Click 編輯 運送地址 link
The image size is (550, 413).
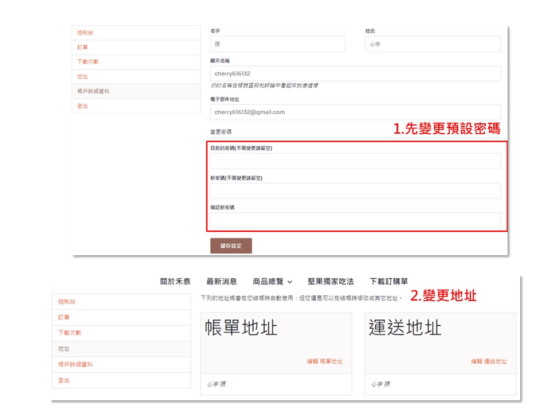(489, 361)
